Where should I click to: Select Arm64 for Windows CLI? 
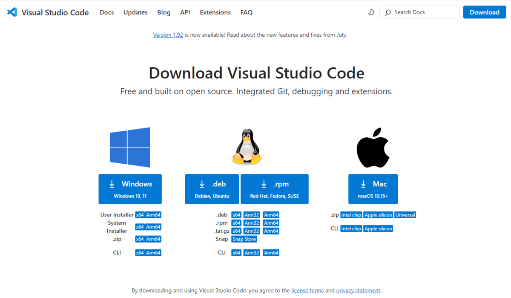click(x=153, y=253)
